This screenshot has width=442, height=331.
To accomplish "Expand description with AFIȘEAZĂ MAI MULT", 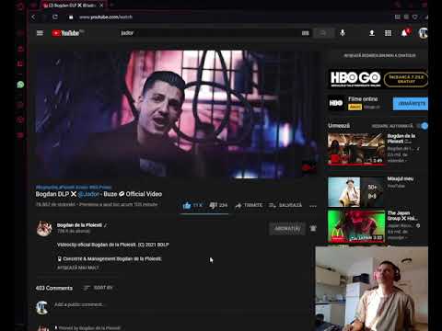I will click(x=78, y=268).
